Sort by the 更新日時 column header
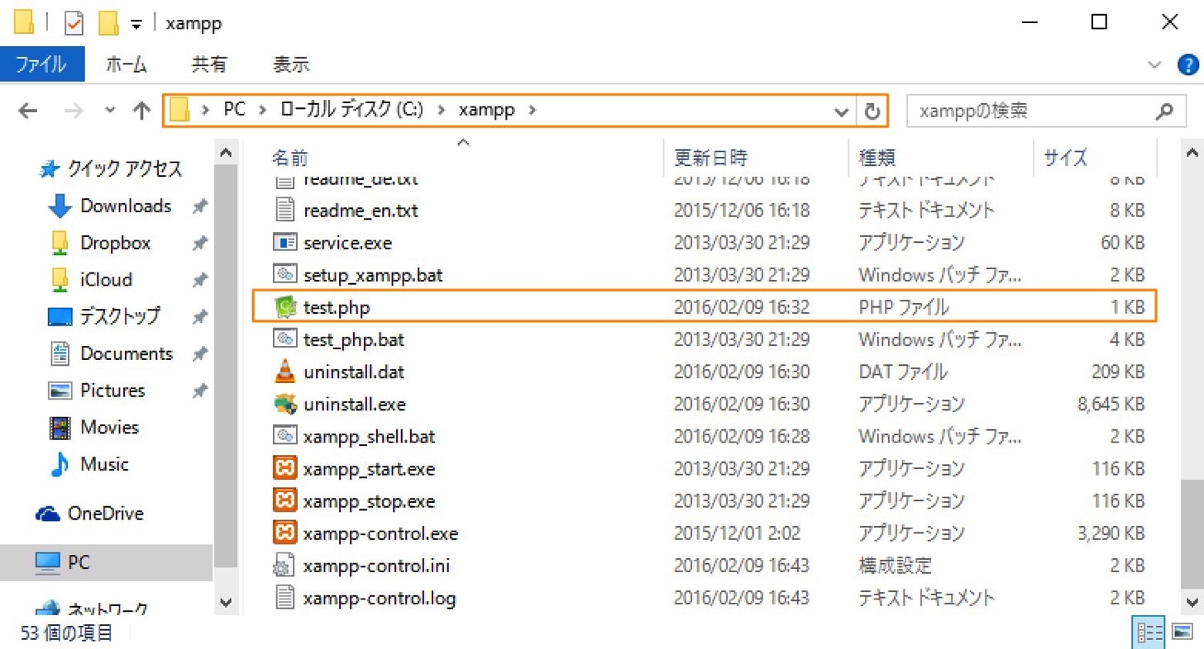 point(711,157)
